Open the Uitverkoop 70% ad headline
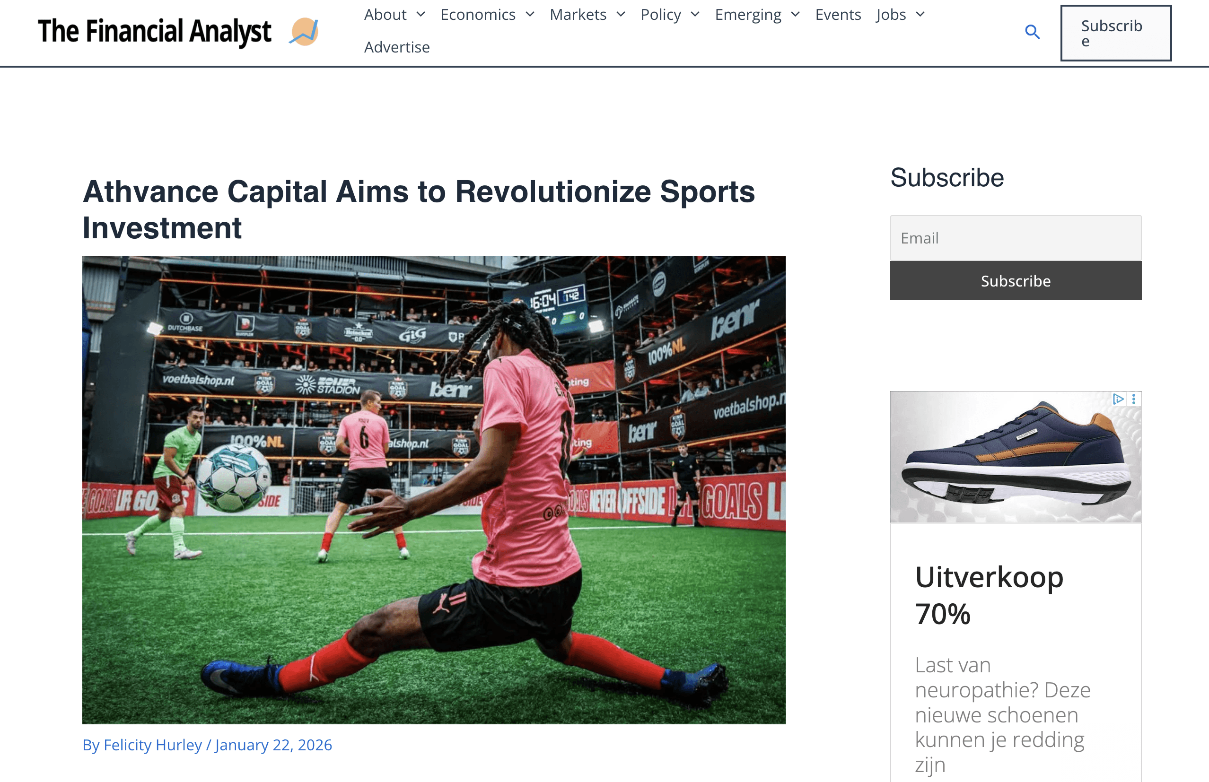Screen dimensions: 1209x782 point(989,596)
